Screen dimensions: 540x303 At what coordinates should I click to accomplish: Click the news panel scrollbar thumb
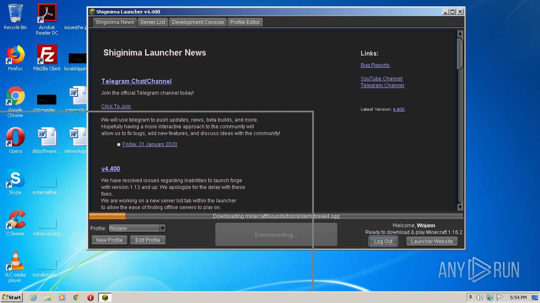pyautogui.click(x=460, y=53)
